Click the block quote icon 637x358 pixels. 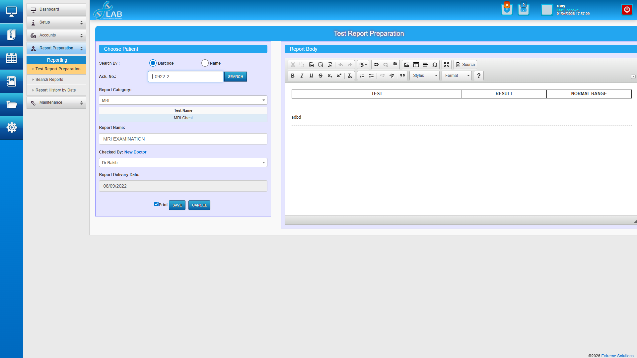[402, 76]
